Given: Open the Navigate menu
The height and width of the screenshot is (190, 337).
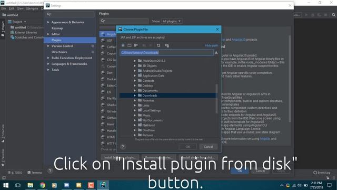Looking at the screenshot, I should click(32, 8).
